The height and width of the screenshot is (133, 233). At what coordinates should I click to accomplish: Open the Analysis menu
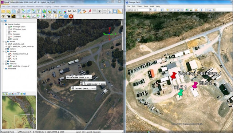coord(39,7)
